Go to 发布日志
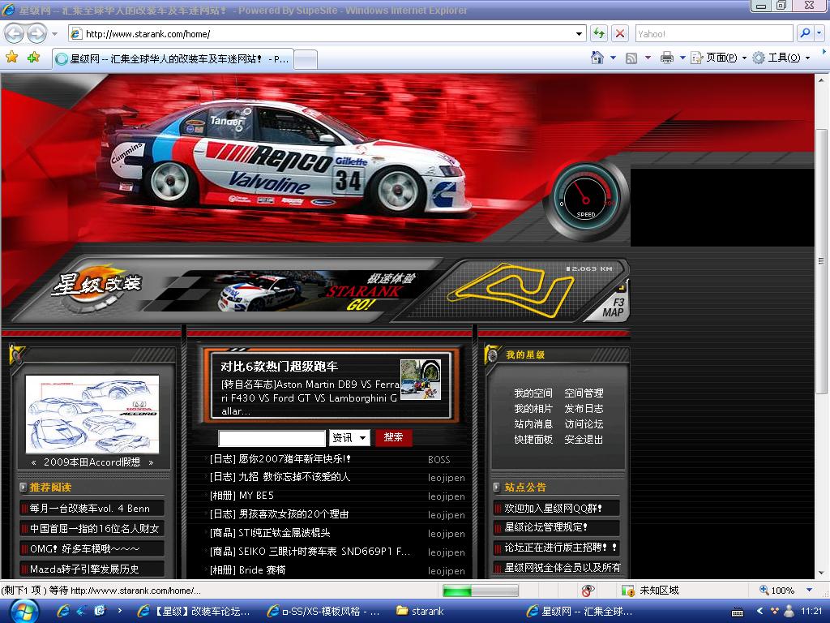The image size is (830, 623). pos(584,409)
